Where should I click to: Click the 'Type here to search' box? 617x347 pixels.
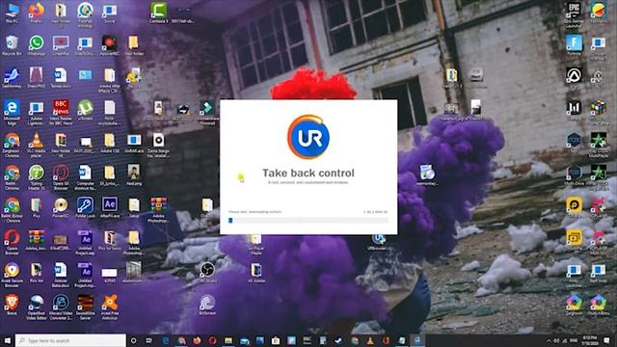tap(70, 340)
